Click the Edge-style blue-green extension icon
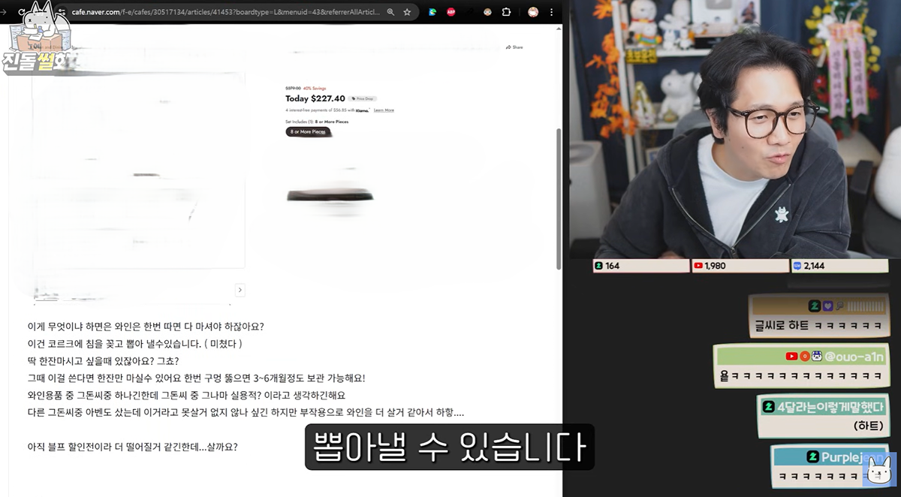Image resolution: width=901 pixels, height=497 pixels. (432, 12)
